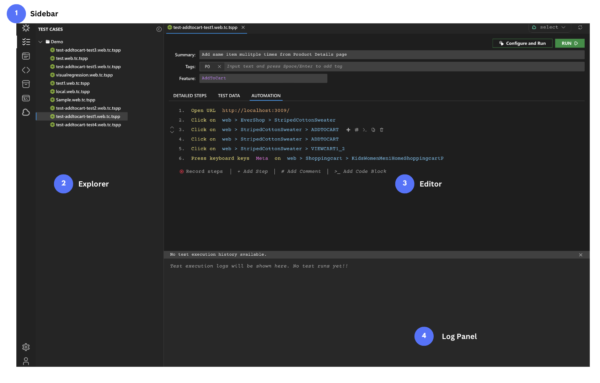Switch to the Detailed Steps tab
The image size is (600, 383).
(190, 96)
